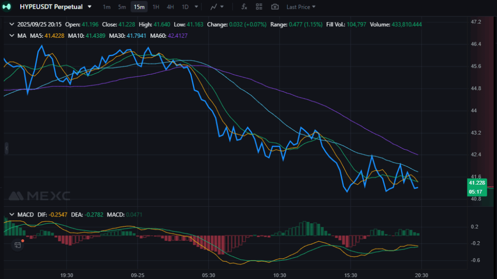The width and height of the screenshot is (497, 279).
Task: Select the 5m interval
Action: [x=122, y=7]
